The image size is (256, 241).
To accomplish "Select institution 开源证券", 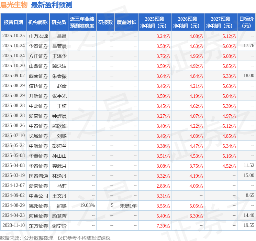I will pos(38,96).
